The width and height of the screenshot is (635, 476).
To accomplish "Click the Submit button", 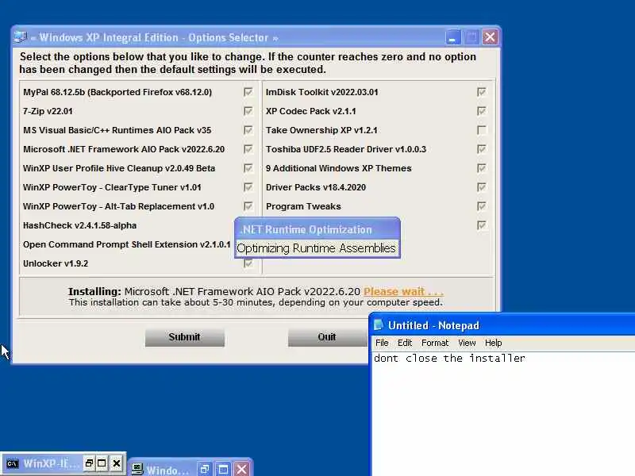I will pos(185,337).
